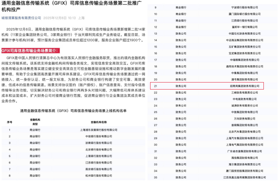Click the 金融机构类型 column header
The height and width of the screenshot is (181, 278).
point(35,122)
